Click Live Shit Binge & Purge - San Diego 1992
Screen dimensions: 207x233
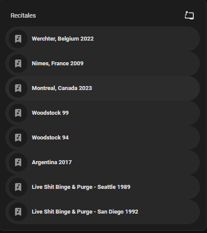point(85,212)
